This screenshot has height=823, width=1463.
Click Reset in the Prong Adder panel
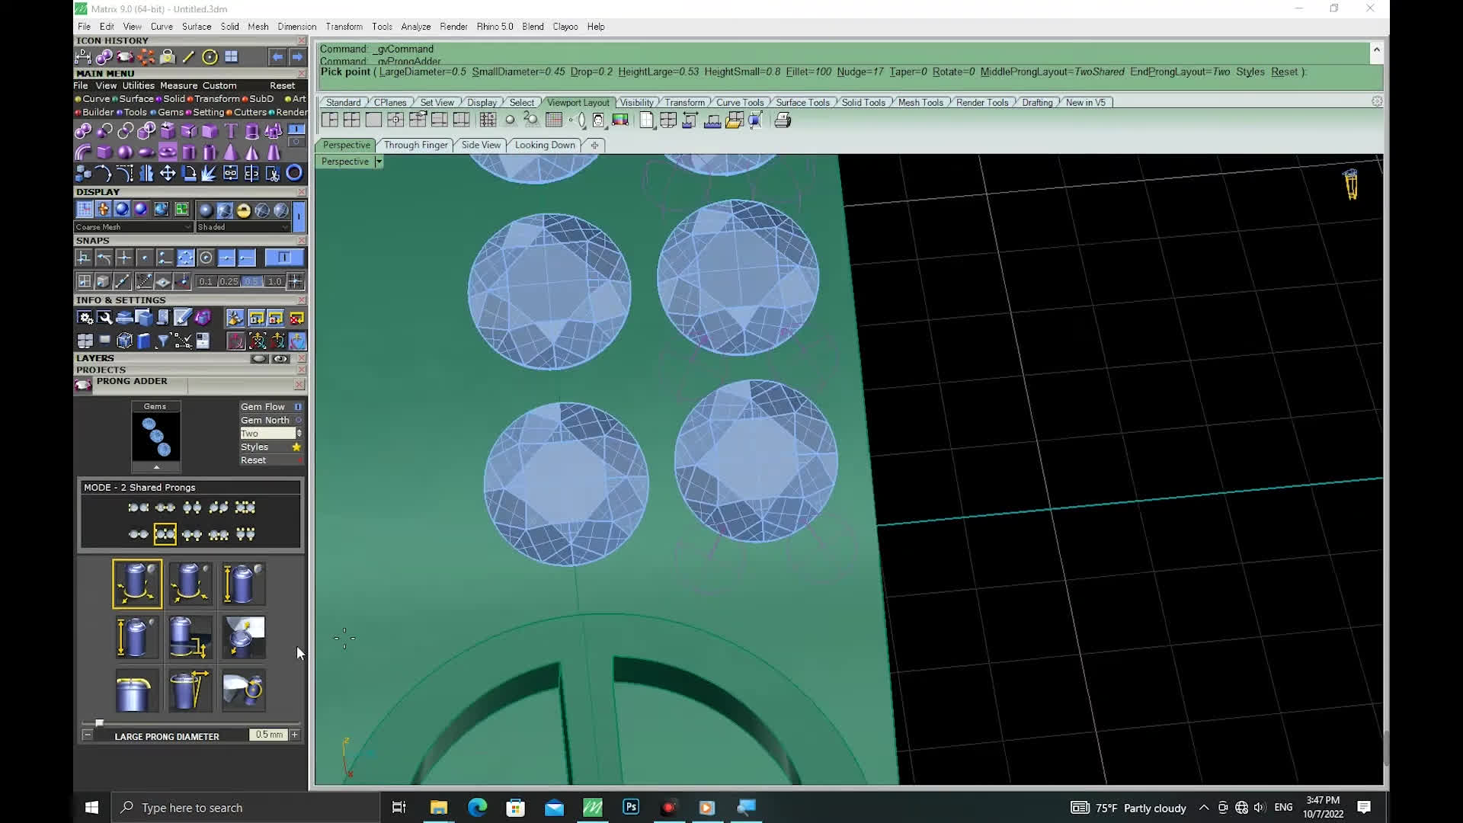pos(254,460)
